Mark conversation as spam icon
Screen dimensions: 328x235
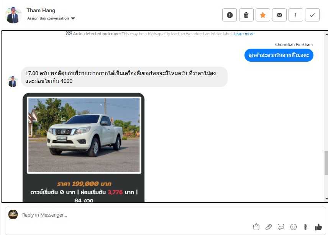point(230,15)
